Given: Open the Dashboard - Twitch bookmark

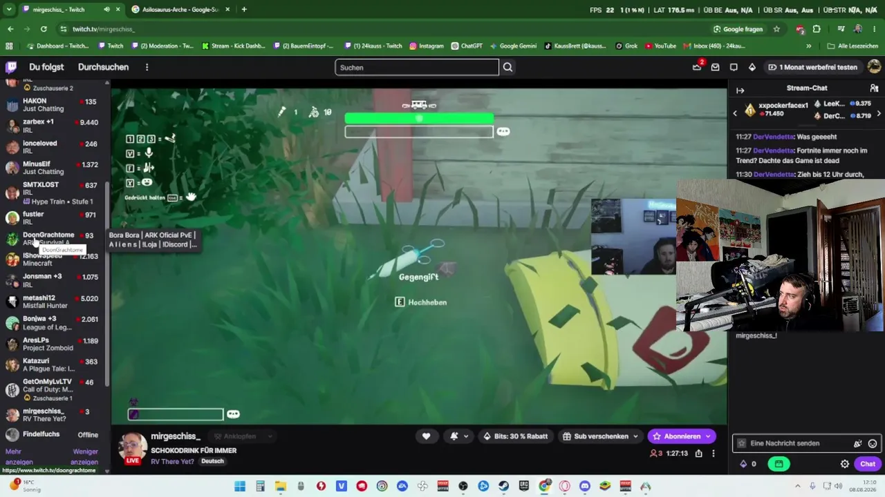Looking at the screenshot, I should [58, 46].
